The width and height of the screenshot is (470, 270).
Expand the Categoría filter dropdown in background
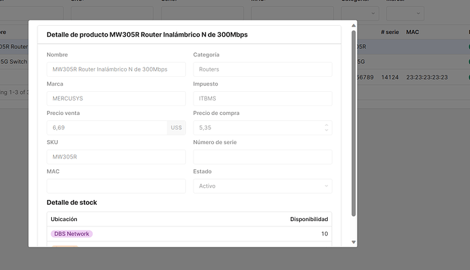click(360, 14)
